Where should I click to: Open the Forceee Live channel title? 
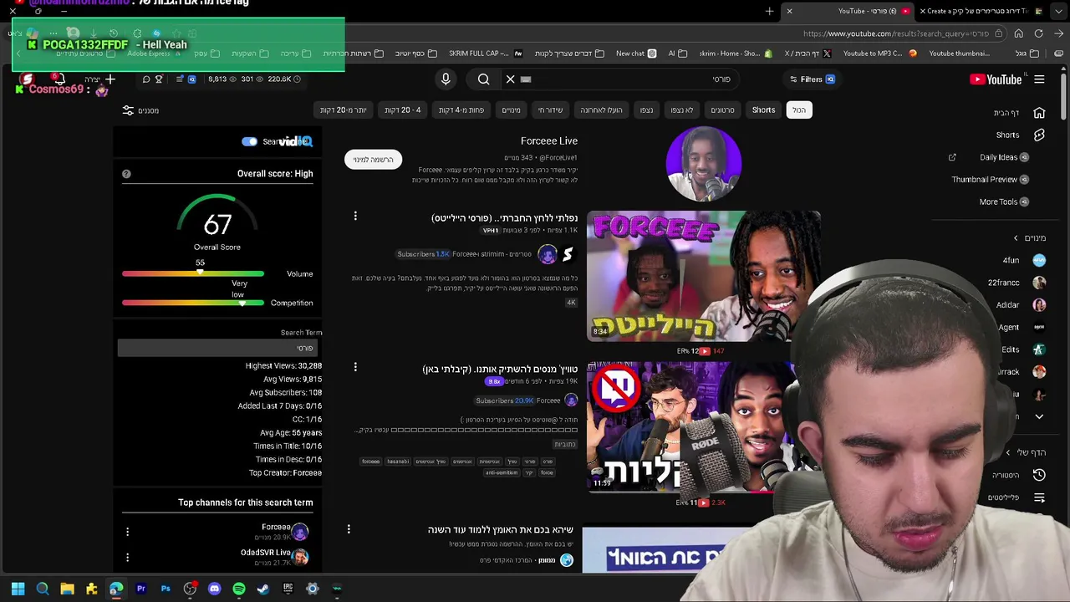[x=549, y=140]
